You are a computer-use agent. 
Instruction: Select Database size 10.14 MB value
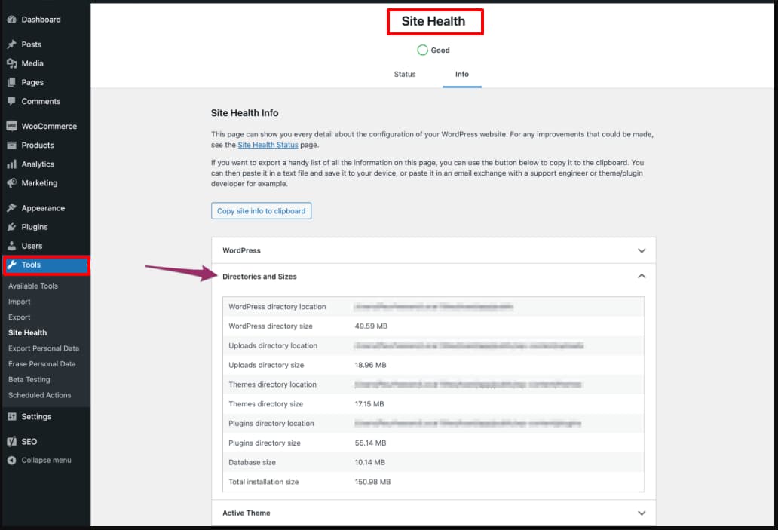(x=370, y=462)
